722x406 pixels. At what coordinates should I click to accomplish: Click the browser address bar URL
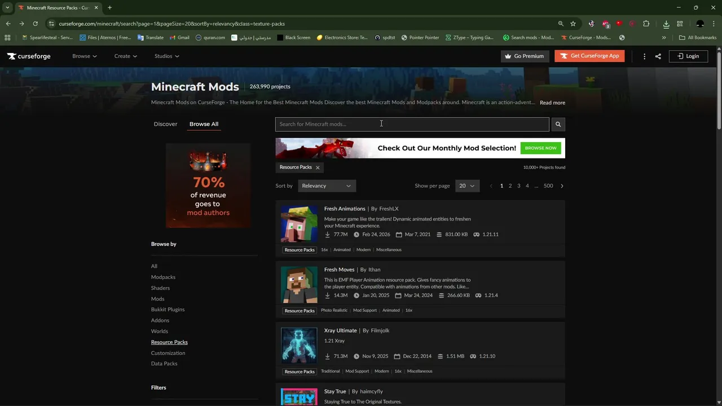click(x=171, y=24)
